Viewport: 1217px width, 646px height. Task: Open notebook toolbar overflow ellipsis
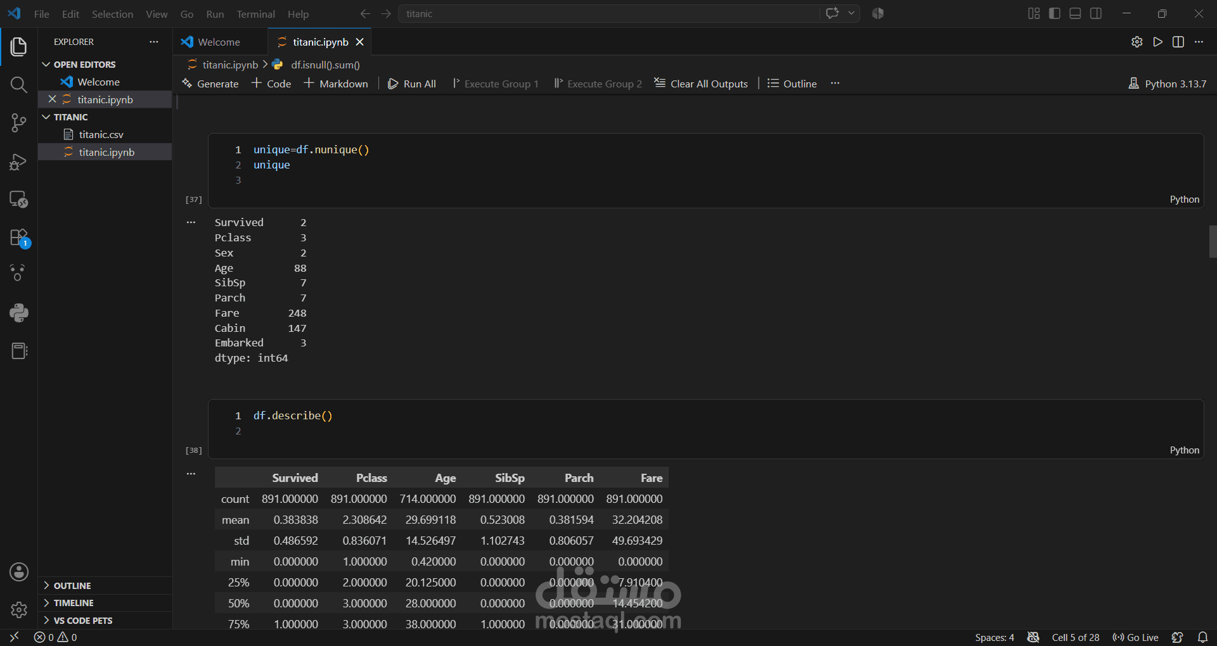pyautogui.click(x=835, y=84)
